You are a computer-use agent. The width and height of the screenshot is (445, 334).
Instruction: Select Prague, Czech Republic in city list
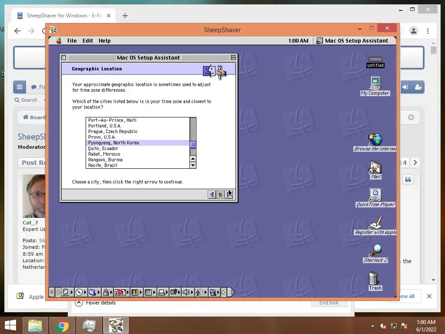click(x=138, y=131)
